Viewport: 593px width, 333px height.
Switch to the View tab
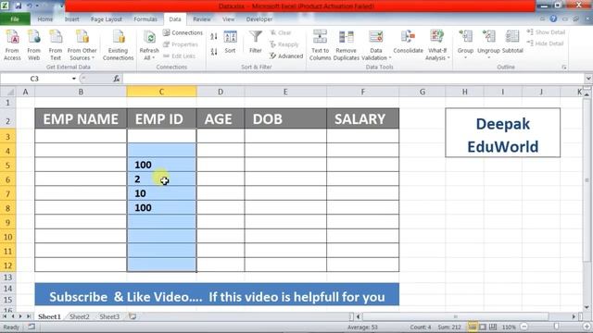pos(228,18)
